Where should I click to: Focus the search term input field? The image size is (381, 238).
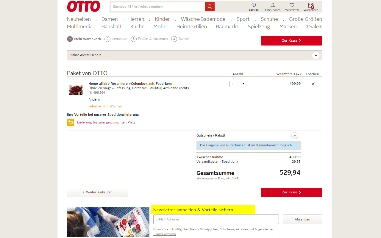click(x=158, y=7)
